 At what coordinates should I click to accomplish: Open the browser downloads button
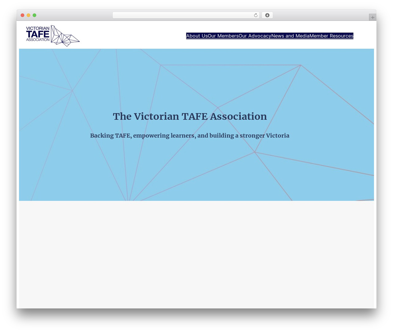click(267, 15)
